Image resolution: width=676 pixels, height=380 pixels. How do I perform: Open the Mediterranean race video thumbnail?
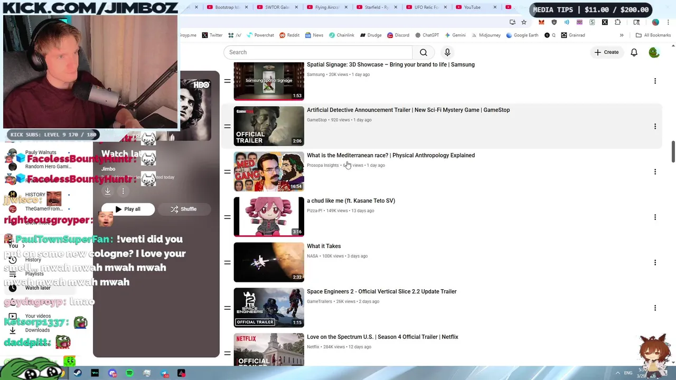pos(269,172)
